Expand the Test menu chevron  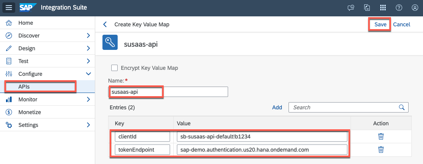click(88, 61)
